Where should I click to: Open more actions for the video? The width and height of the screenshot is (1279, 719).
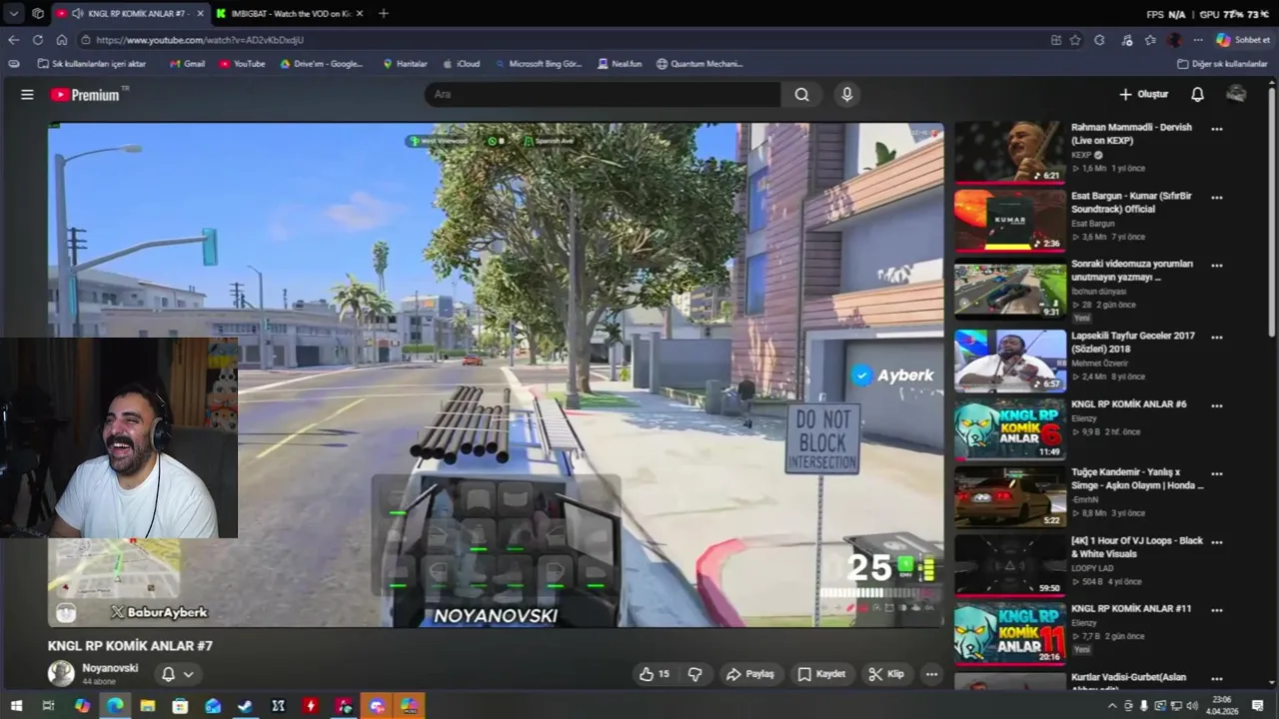[931, 674]
